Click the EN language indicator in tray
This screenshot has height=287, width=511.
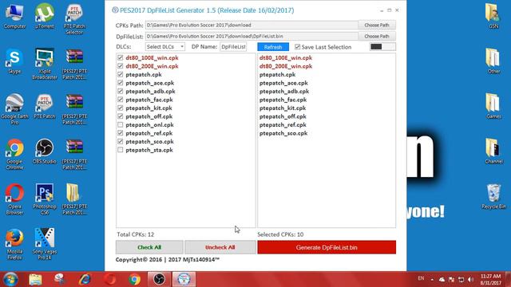(x=421, y=278)
